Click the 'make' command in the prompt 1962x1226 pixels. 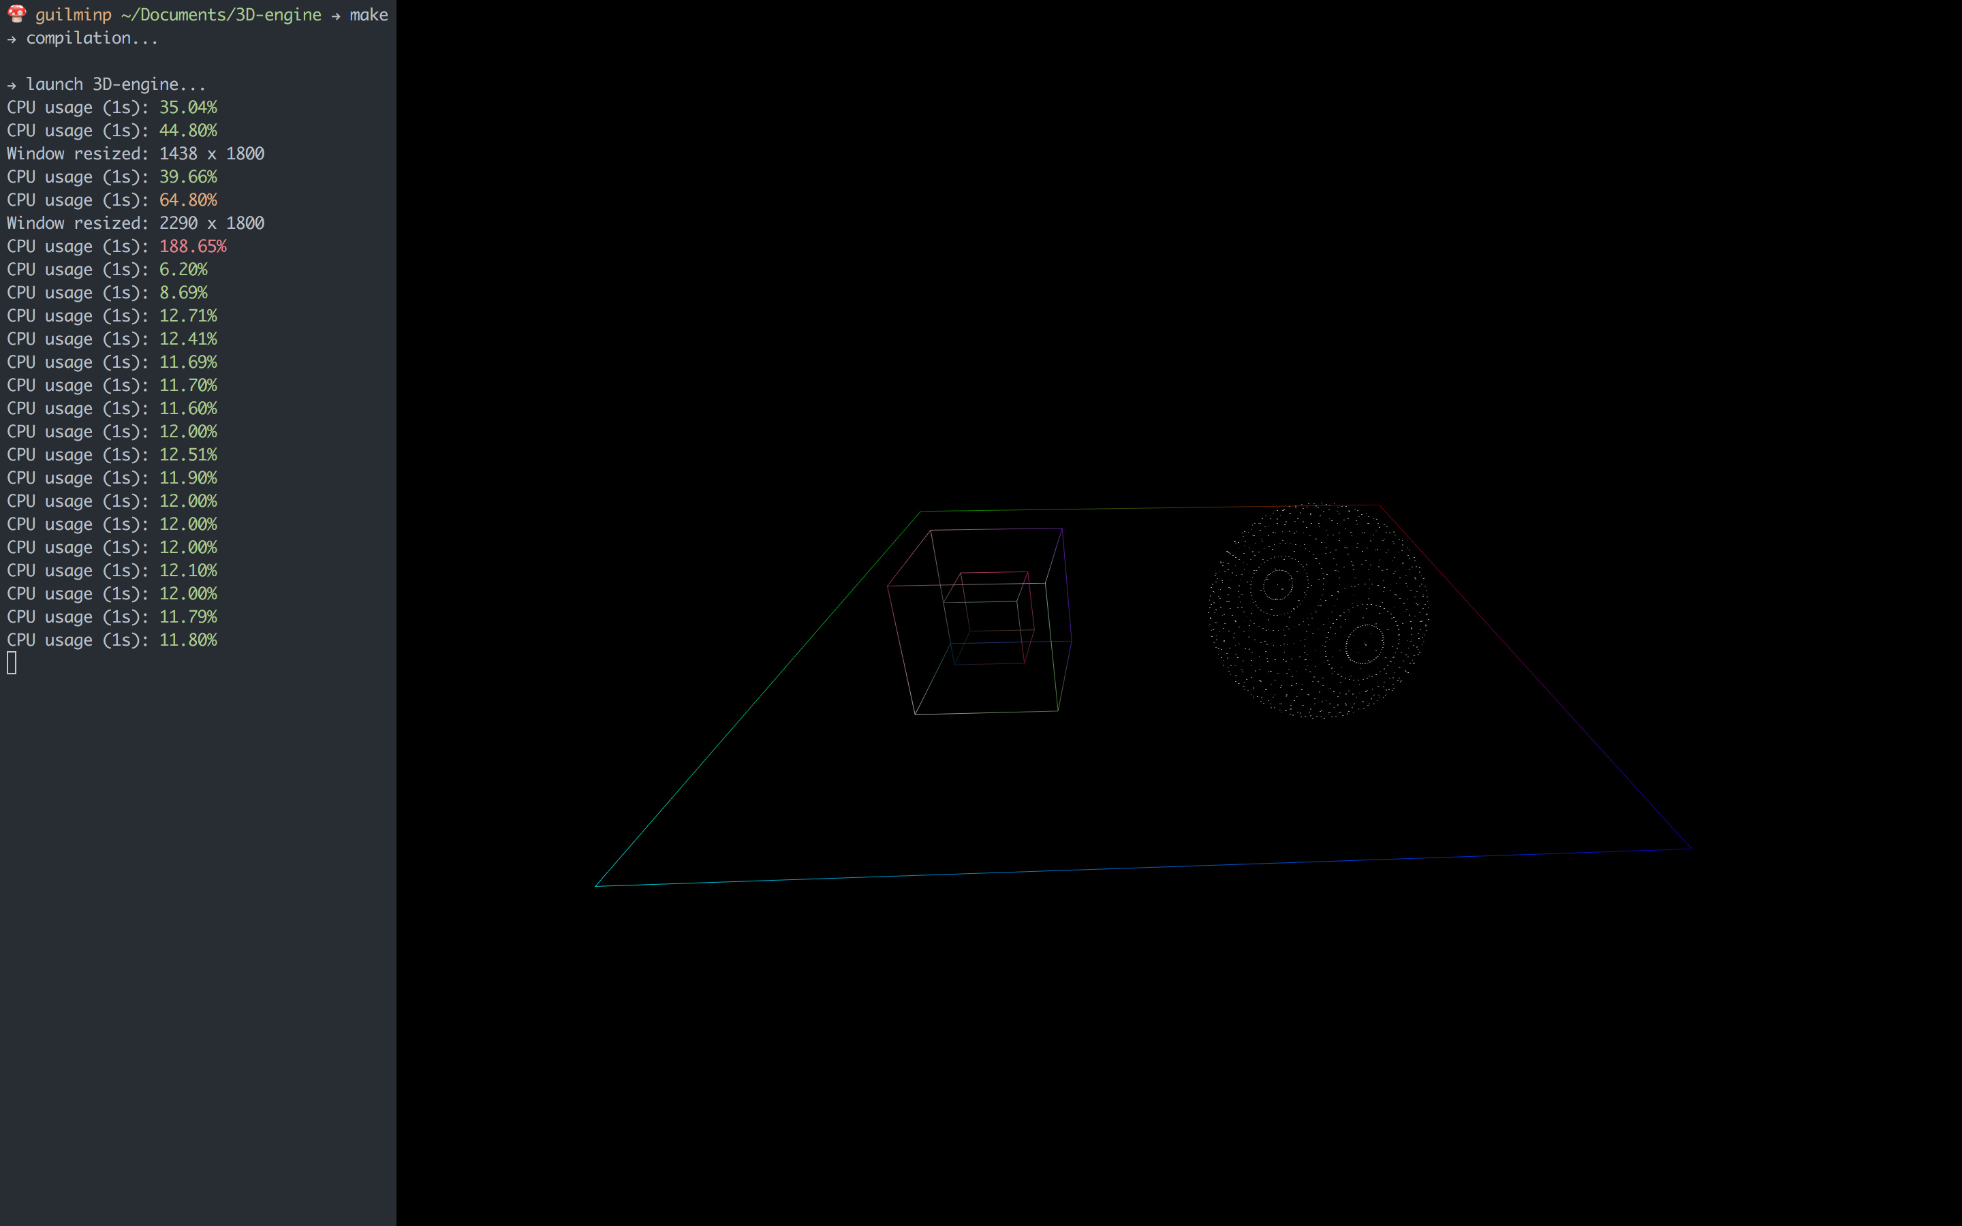coord(368,14)
